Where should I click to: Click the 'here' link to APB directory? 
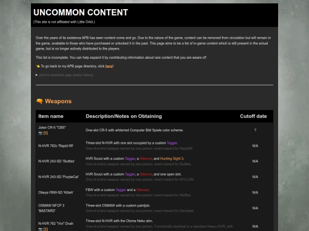tap(109, 66)
